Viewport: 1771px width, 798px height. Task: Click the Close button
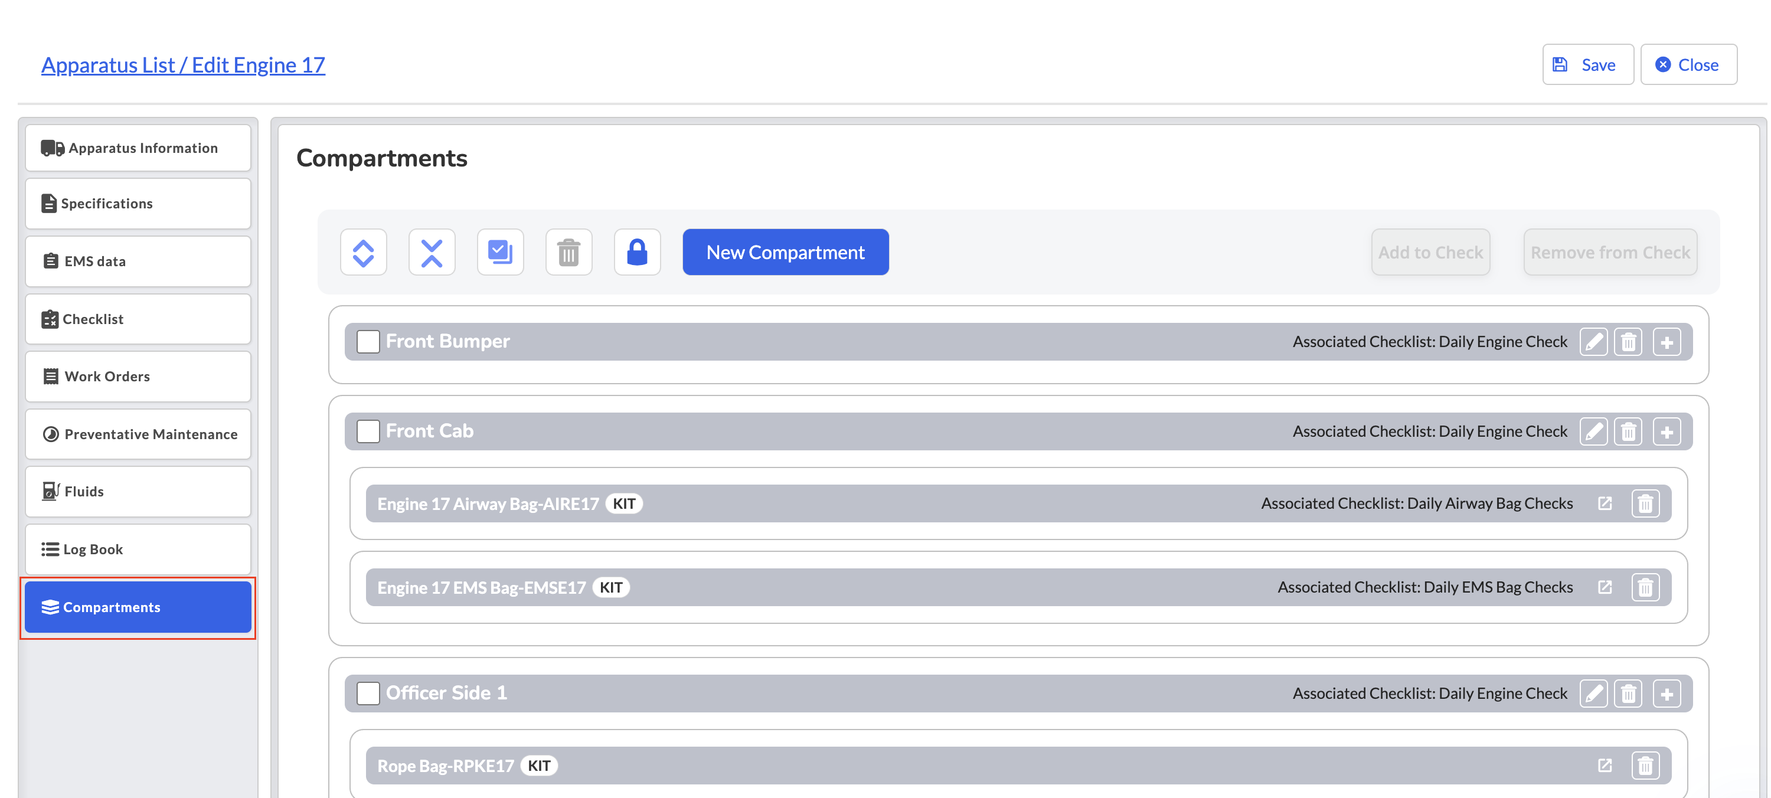pos(1688,64)
